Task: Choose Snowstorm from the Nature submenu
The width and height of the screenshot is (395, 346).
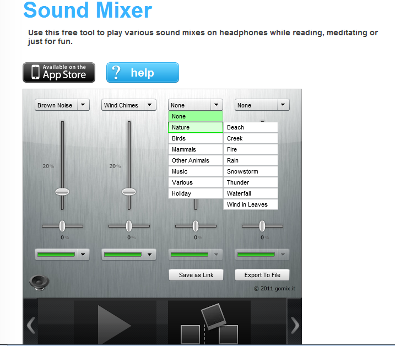Action: (251, 171)
